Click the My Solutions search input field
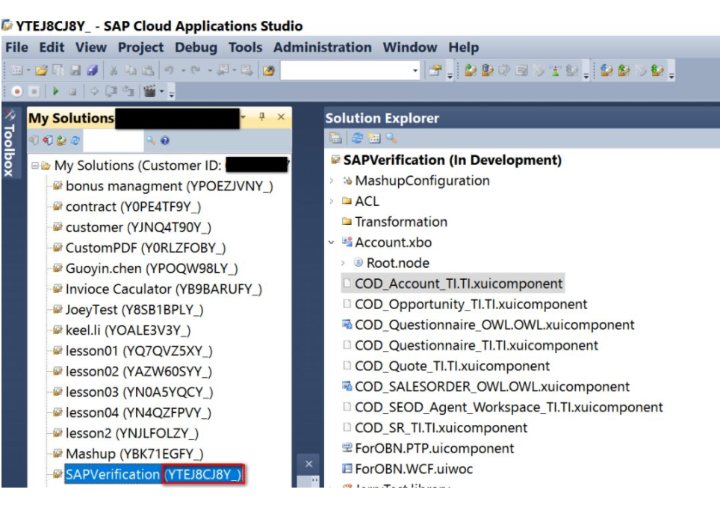This screenshot has width=726, height=507. click(113, 140)
